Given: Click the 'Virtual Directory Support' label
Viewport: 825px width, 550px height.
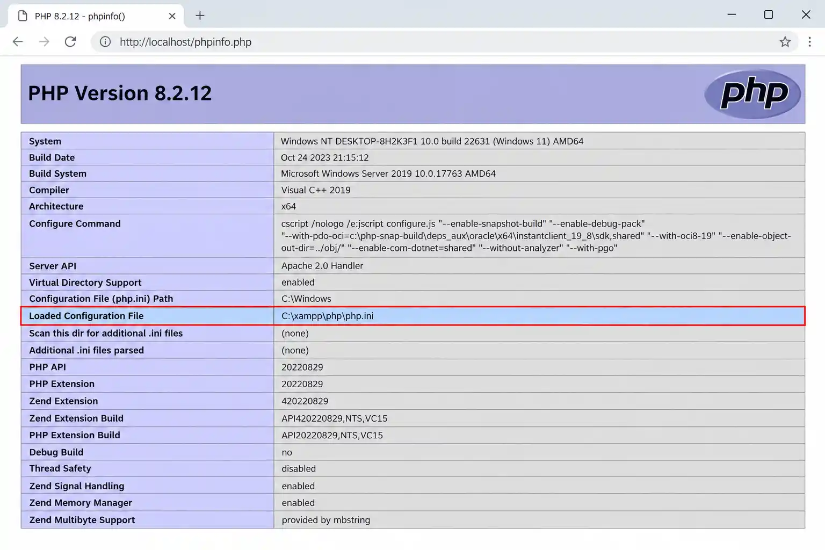Looking at the screenshot, I should click(85, 283).
